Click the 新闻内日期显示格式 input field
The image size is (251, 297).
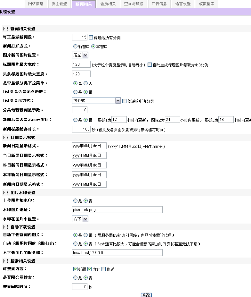coord(89,184)
